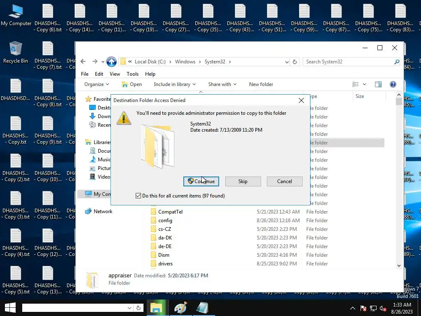421x316 pixels.
Task: Click Continue in the Access Denied dialog
Action: coord(201,181)
